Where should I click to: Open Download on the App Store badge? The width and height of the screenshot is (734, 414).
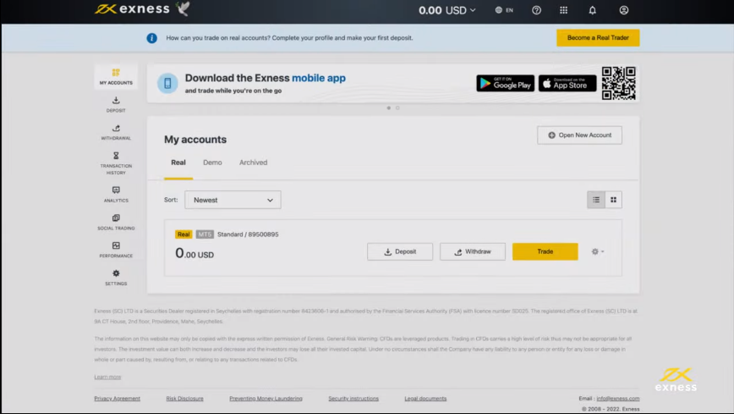pos(567,84)
